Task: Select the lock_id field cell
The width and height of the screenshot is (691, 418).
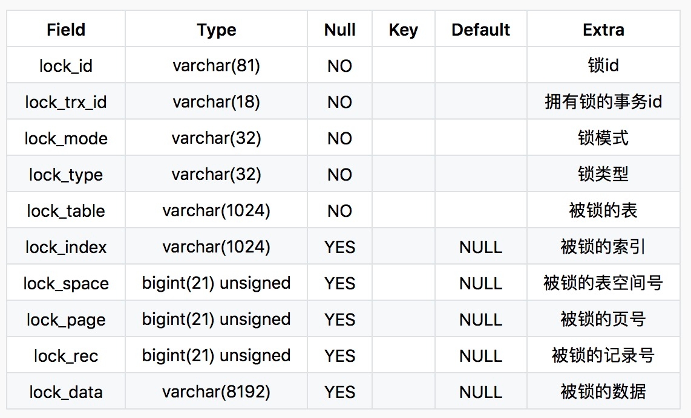Action: click(66, 66)
